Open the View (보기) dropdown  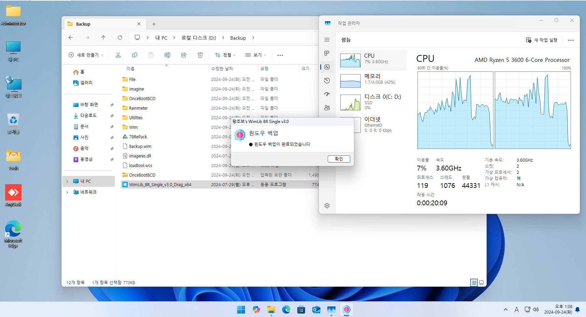256,55
